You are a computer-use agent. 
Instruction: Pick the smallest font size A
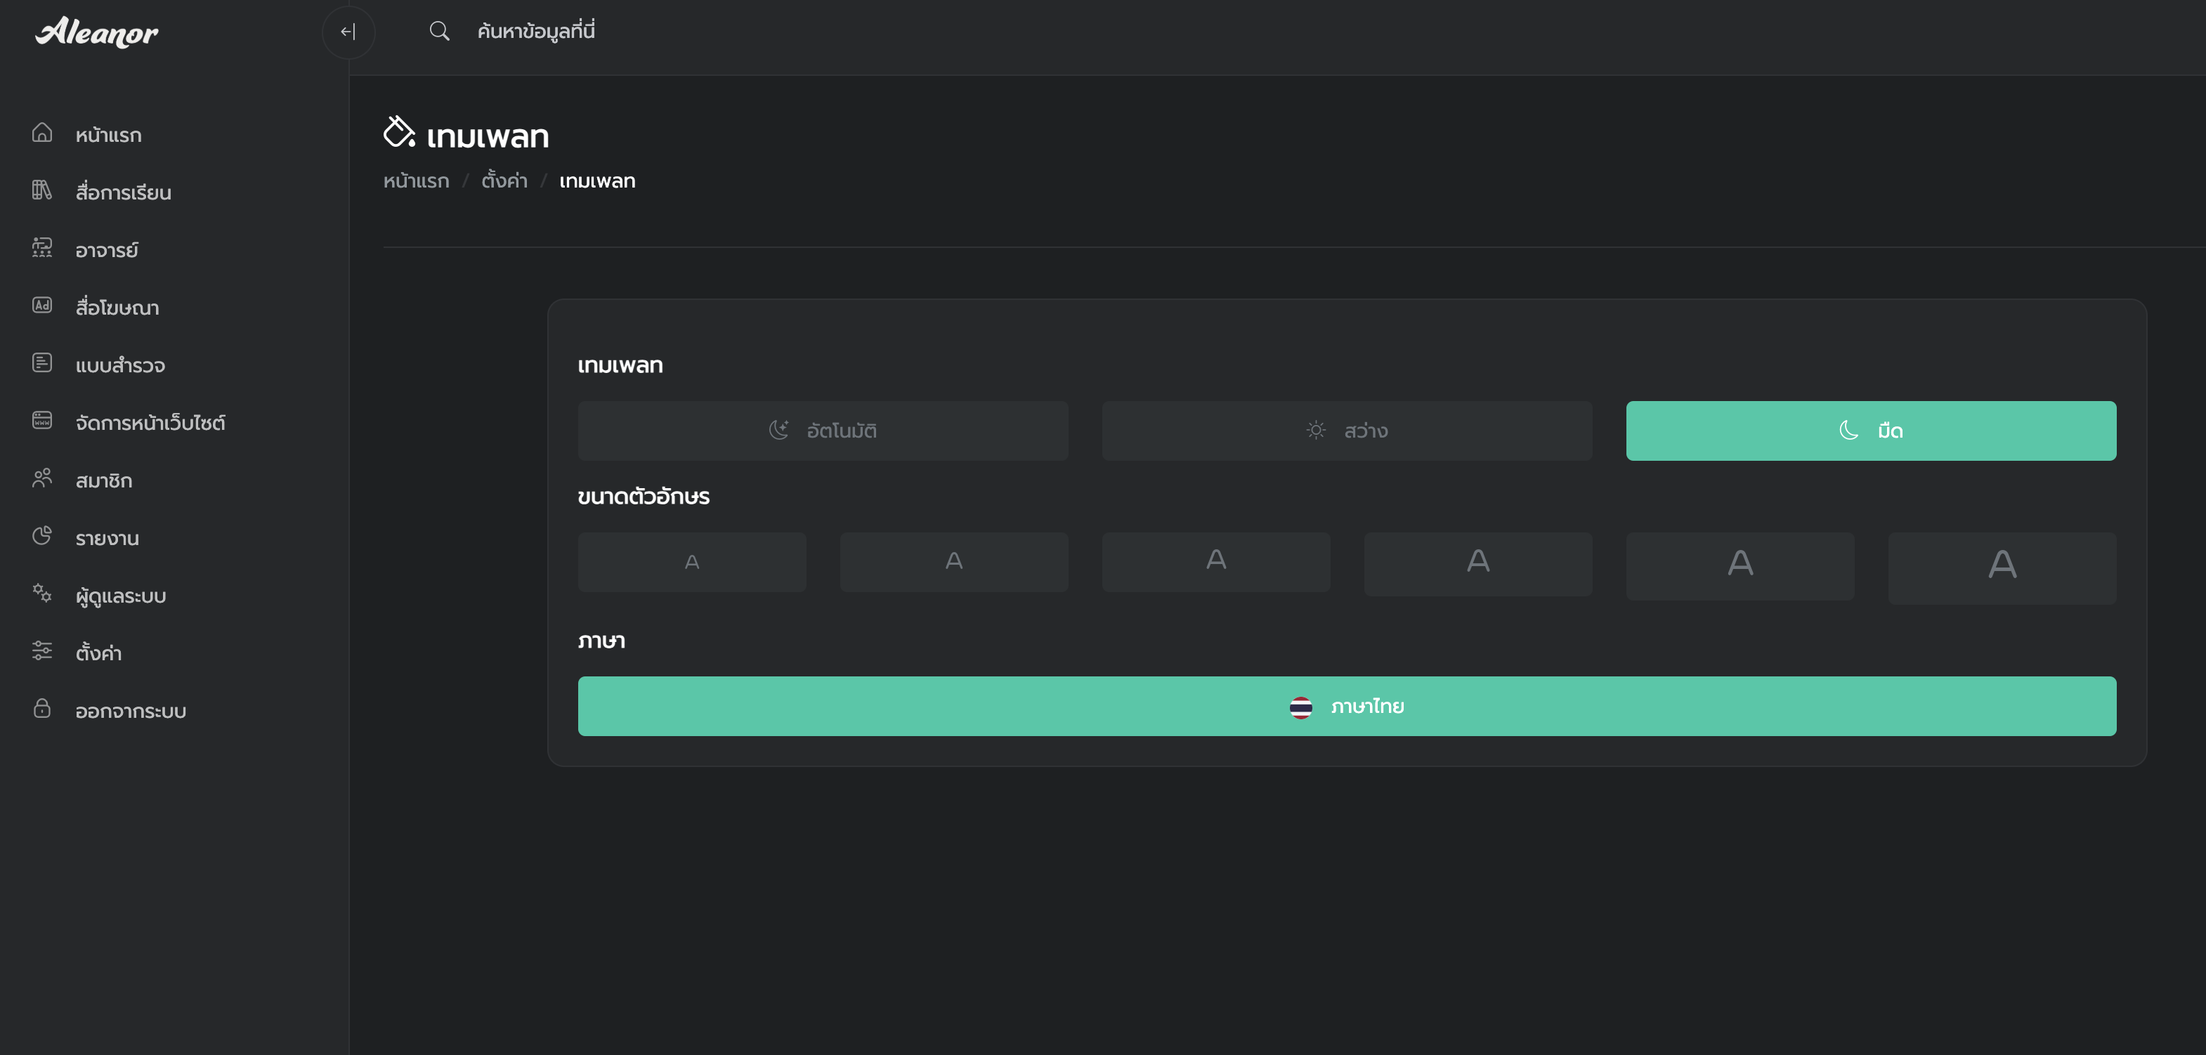[x=692, y=563]
